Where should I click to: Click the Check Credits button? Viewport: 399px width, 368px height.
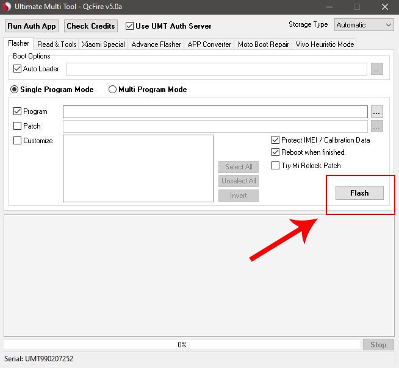click(90, 26)
